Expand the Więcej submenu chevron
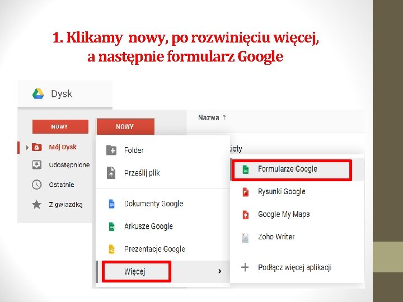The image size is (403, 302). point(219,271)
